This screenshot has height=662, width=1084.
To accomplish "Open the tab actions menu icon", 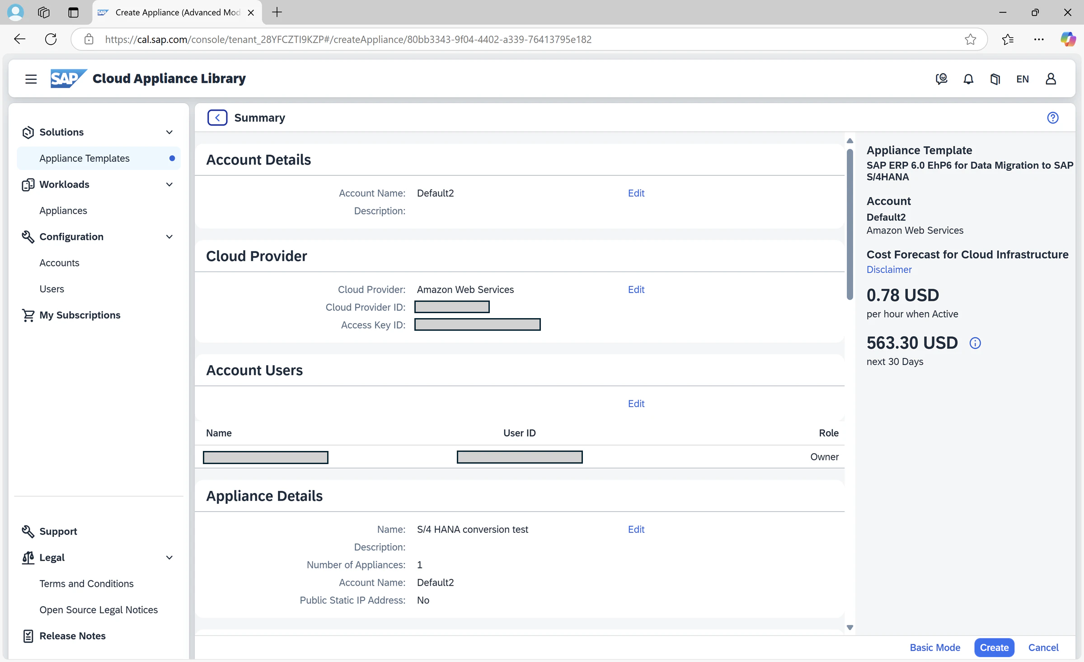I will click(73, 12).
